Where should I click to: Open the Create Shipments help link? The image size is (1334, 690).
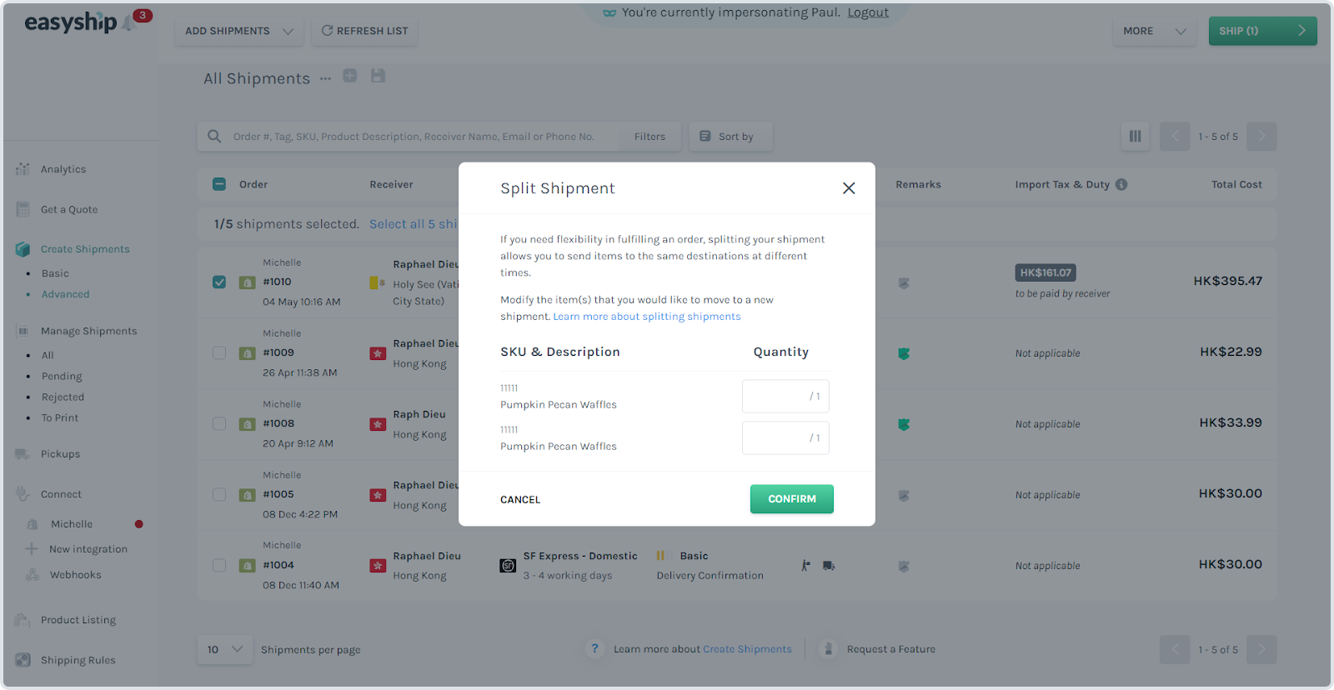747,649
